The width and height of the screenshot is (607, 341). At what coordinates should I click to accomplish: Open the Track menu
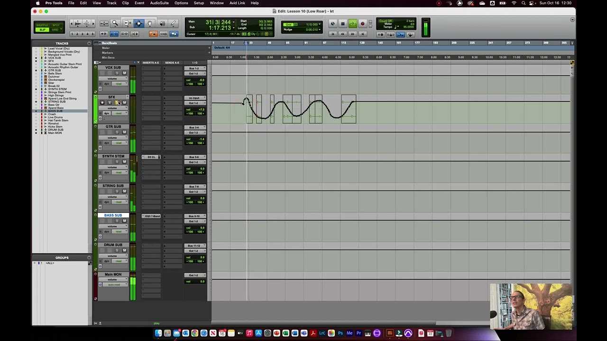(111, 3)
